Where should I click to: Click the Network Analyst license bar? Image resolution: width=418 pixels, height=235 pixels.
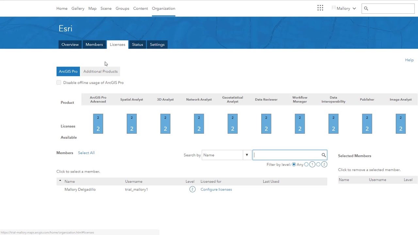(199, 124)
